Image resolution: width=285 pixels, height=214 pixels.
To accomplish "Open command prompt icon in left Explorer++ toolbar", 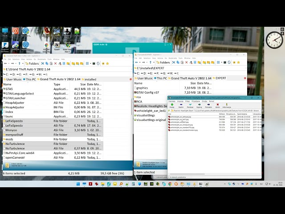I will click(94, 63).
